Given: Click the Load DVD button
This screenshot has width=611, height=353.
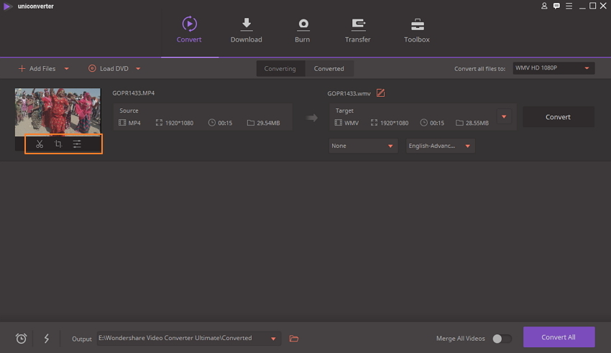Looking at the screenshot, I should click(x=109, y=68).
